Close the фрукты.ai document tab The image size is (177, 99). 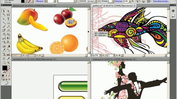55,5
